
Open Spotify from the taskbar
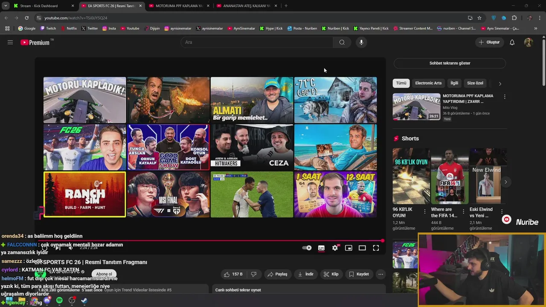pos(59,301)
